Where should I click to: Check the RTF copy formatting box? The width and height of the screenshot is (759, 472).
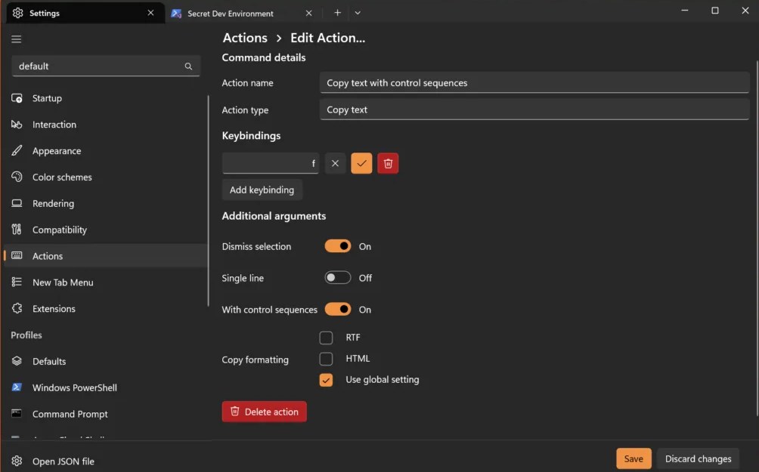pyautogui.click(x=326, y=338)
